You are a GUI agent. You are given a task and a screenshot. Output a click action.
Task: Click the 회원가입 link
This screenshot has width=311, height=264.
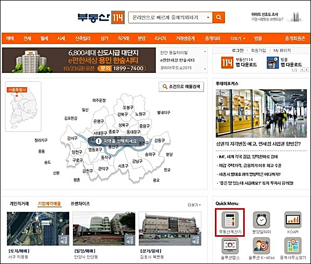259,50
